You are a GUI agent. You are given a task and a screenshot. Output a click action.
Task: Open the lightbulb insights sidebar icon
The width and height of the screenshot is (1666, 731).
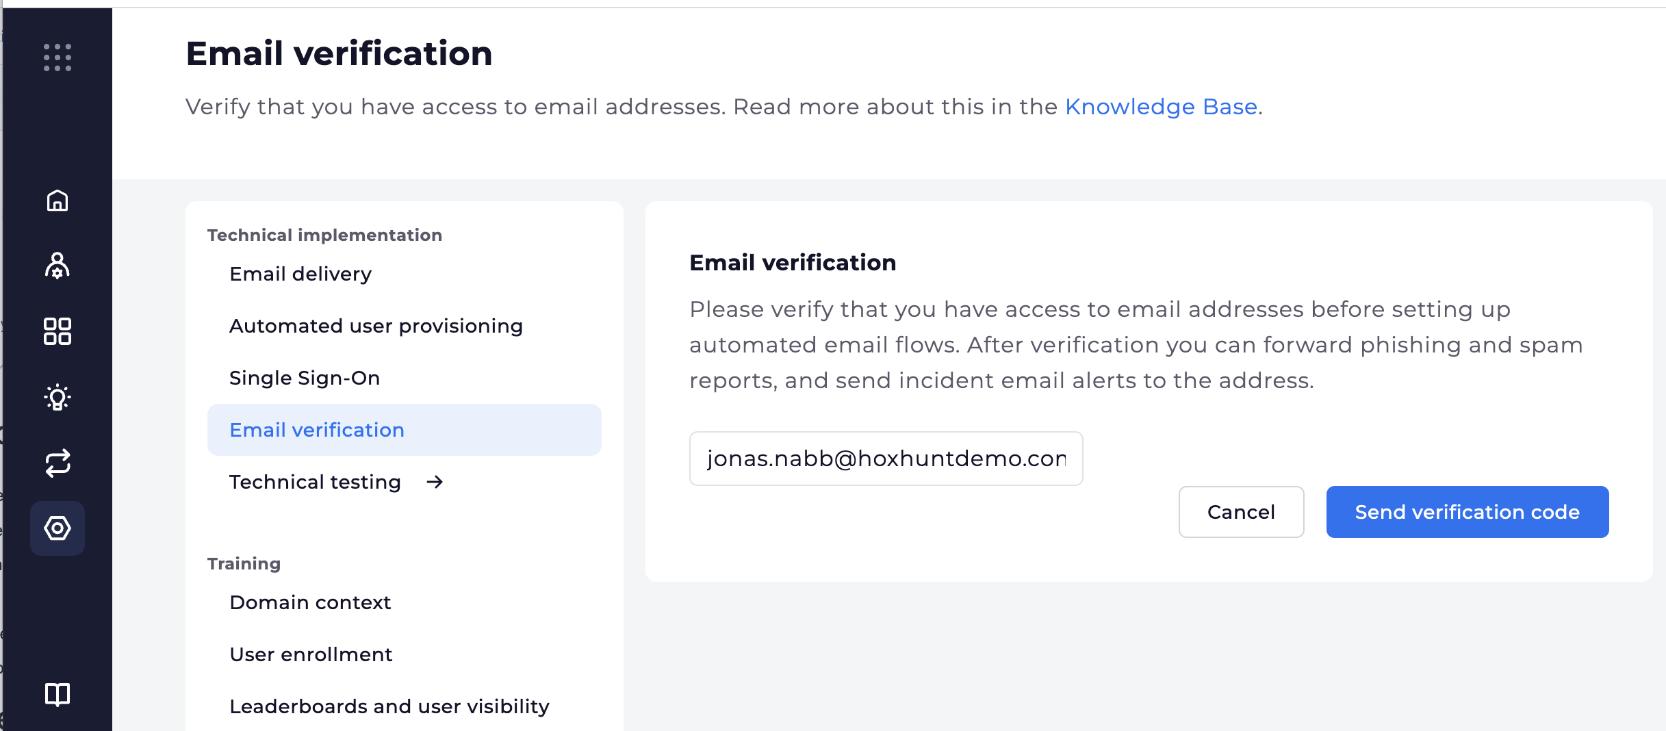click(57, 397)
